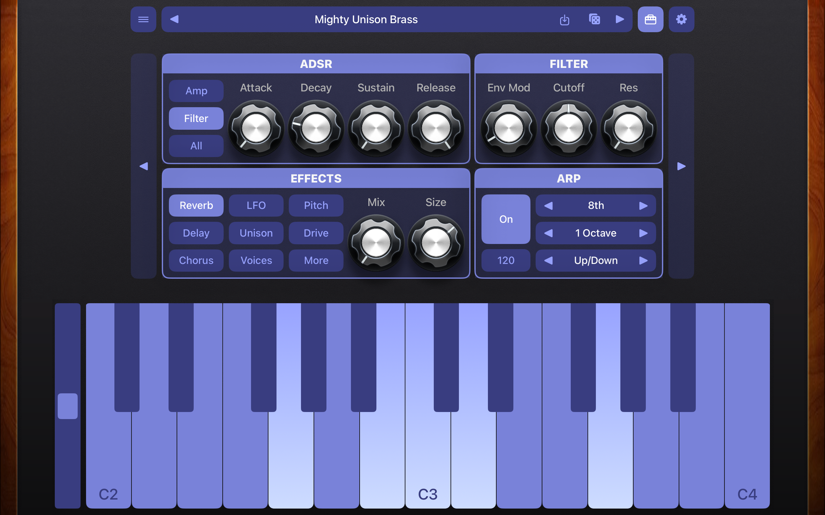Image resolution: width=825 pixels, height=515 pixels.
Task: Open preset name Mighty Unison Brass
Action: tap(366, 19)
